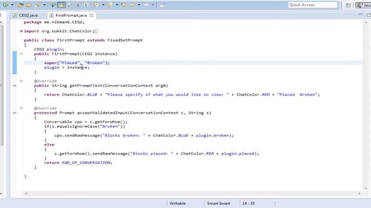
Task: Click FixedSetPrompt in the class declaration
Action: click(x=125, y=40)
